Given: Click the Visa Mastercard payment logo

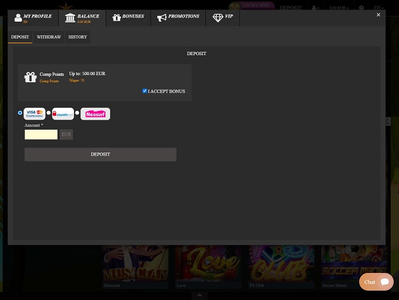Looking at the screenshot, I should (34, 114).
